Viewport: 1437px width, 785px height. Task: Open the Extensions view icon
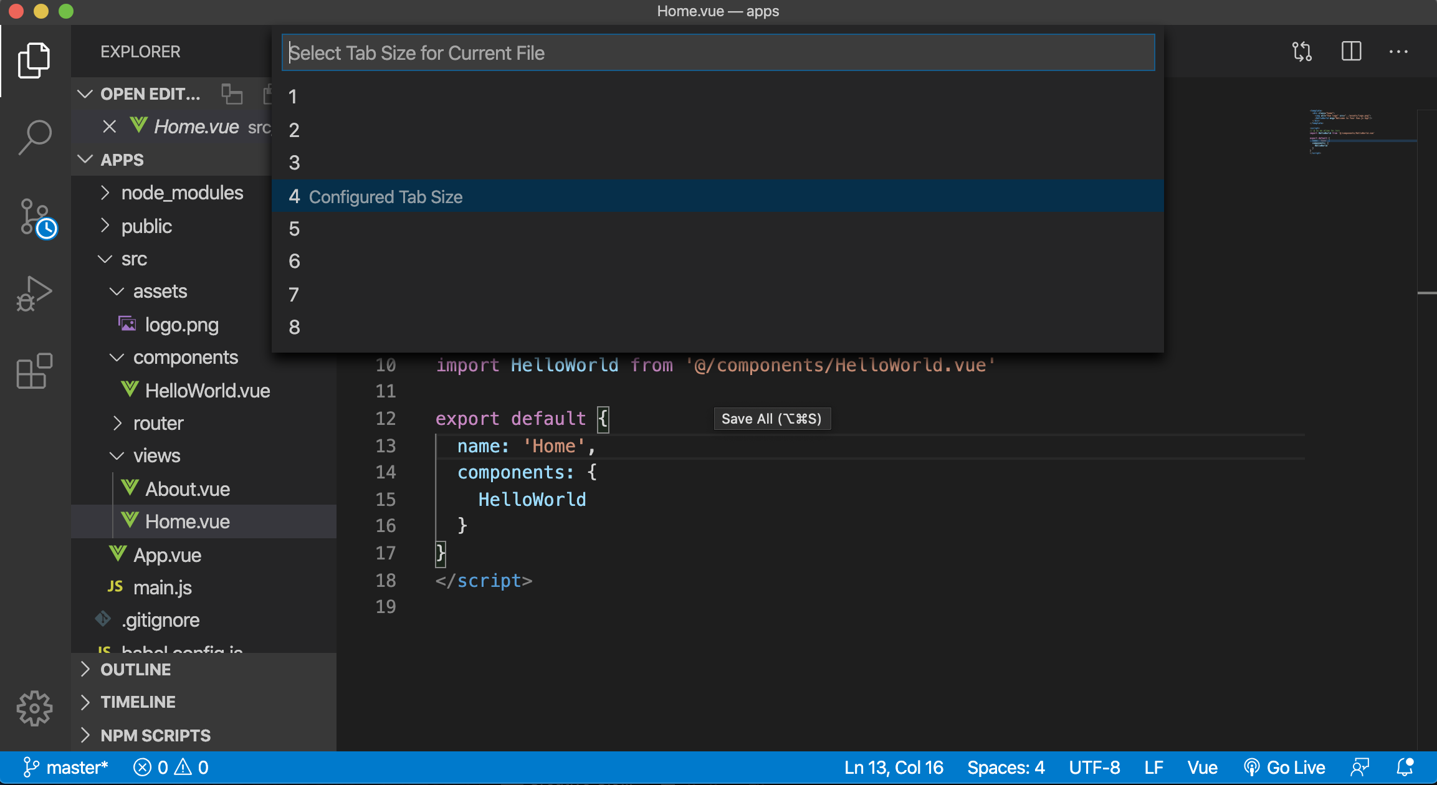coord(35,371)
